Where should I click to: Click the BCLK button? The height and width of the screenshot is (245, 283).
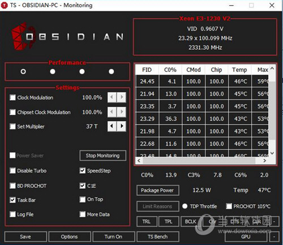pyautogui.click(x=191, y=221)
